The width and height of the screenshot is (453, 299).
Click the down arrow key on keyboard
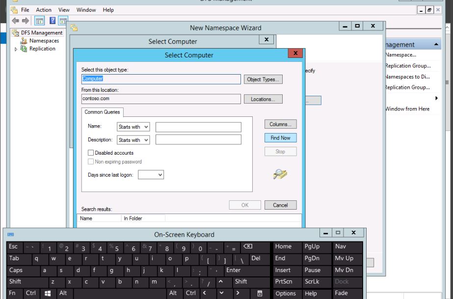[221, 293]
